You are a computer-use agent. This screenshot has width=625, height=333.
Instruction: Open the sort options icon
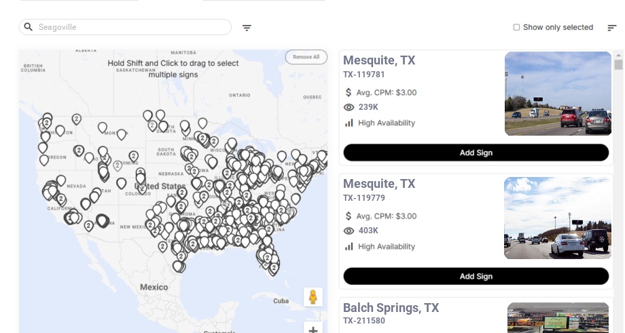(x=611, y=28)
